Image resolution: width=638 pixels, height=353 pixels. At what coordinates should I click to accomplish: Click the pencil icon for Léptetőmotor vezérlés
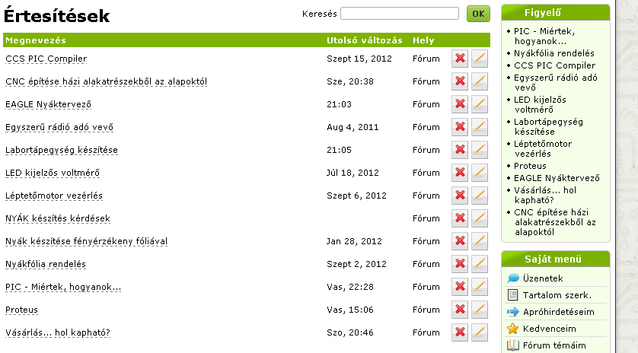(480, 196)
